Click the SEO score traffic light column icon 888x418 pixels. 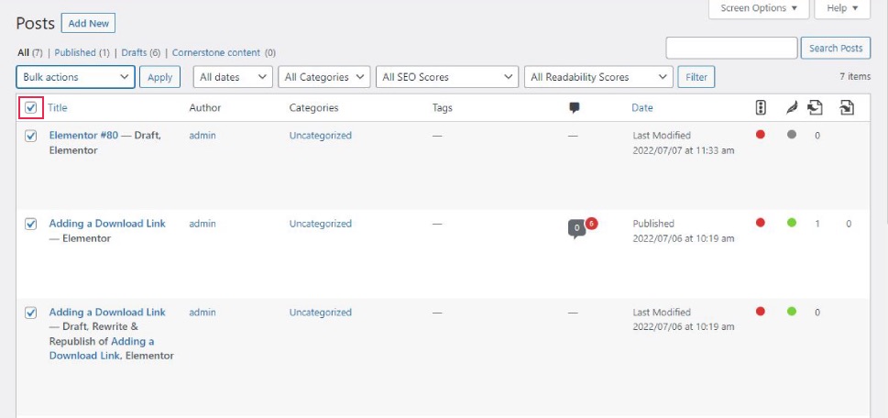pos(761,107)
